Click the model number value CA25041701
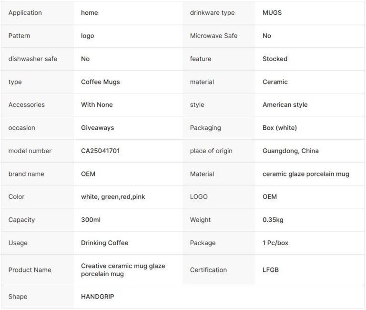The width and height of the screenshot is (366, 310). tap(100, 151)
